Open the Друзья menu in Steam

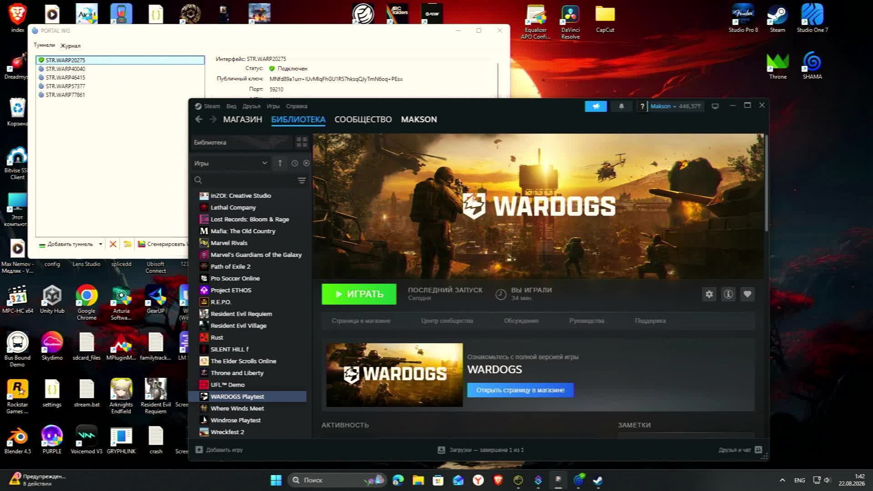[251, 106]
